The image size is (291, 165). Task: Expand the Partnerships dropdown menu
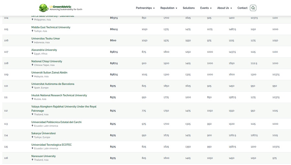pos(145,8)
